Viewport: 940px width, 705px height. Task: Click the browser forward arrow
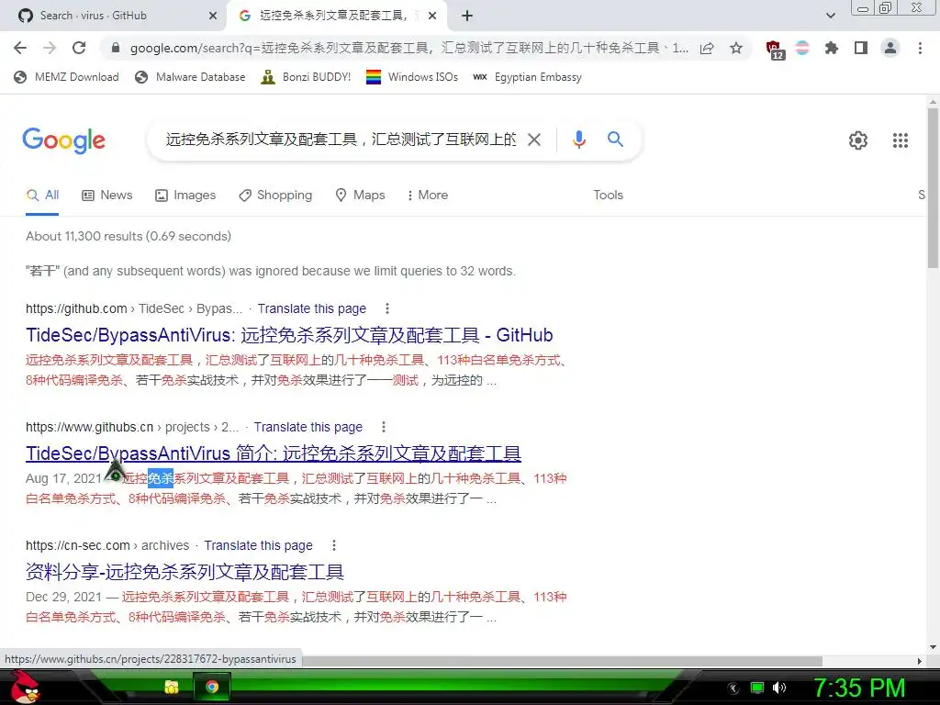tap(50, 48)
